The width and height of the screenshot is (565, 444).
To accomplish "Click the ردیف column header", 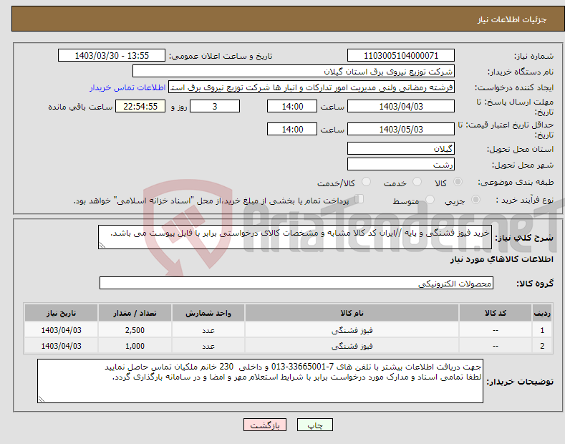I will [x=542, y=313].
